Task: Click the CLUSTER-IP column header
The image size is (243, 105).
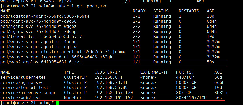Action: [107, 72]
